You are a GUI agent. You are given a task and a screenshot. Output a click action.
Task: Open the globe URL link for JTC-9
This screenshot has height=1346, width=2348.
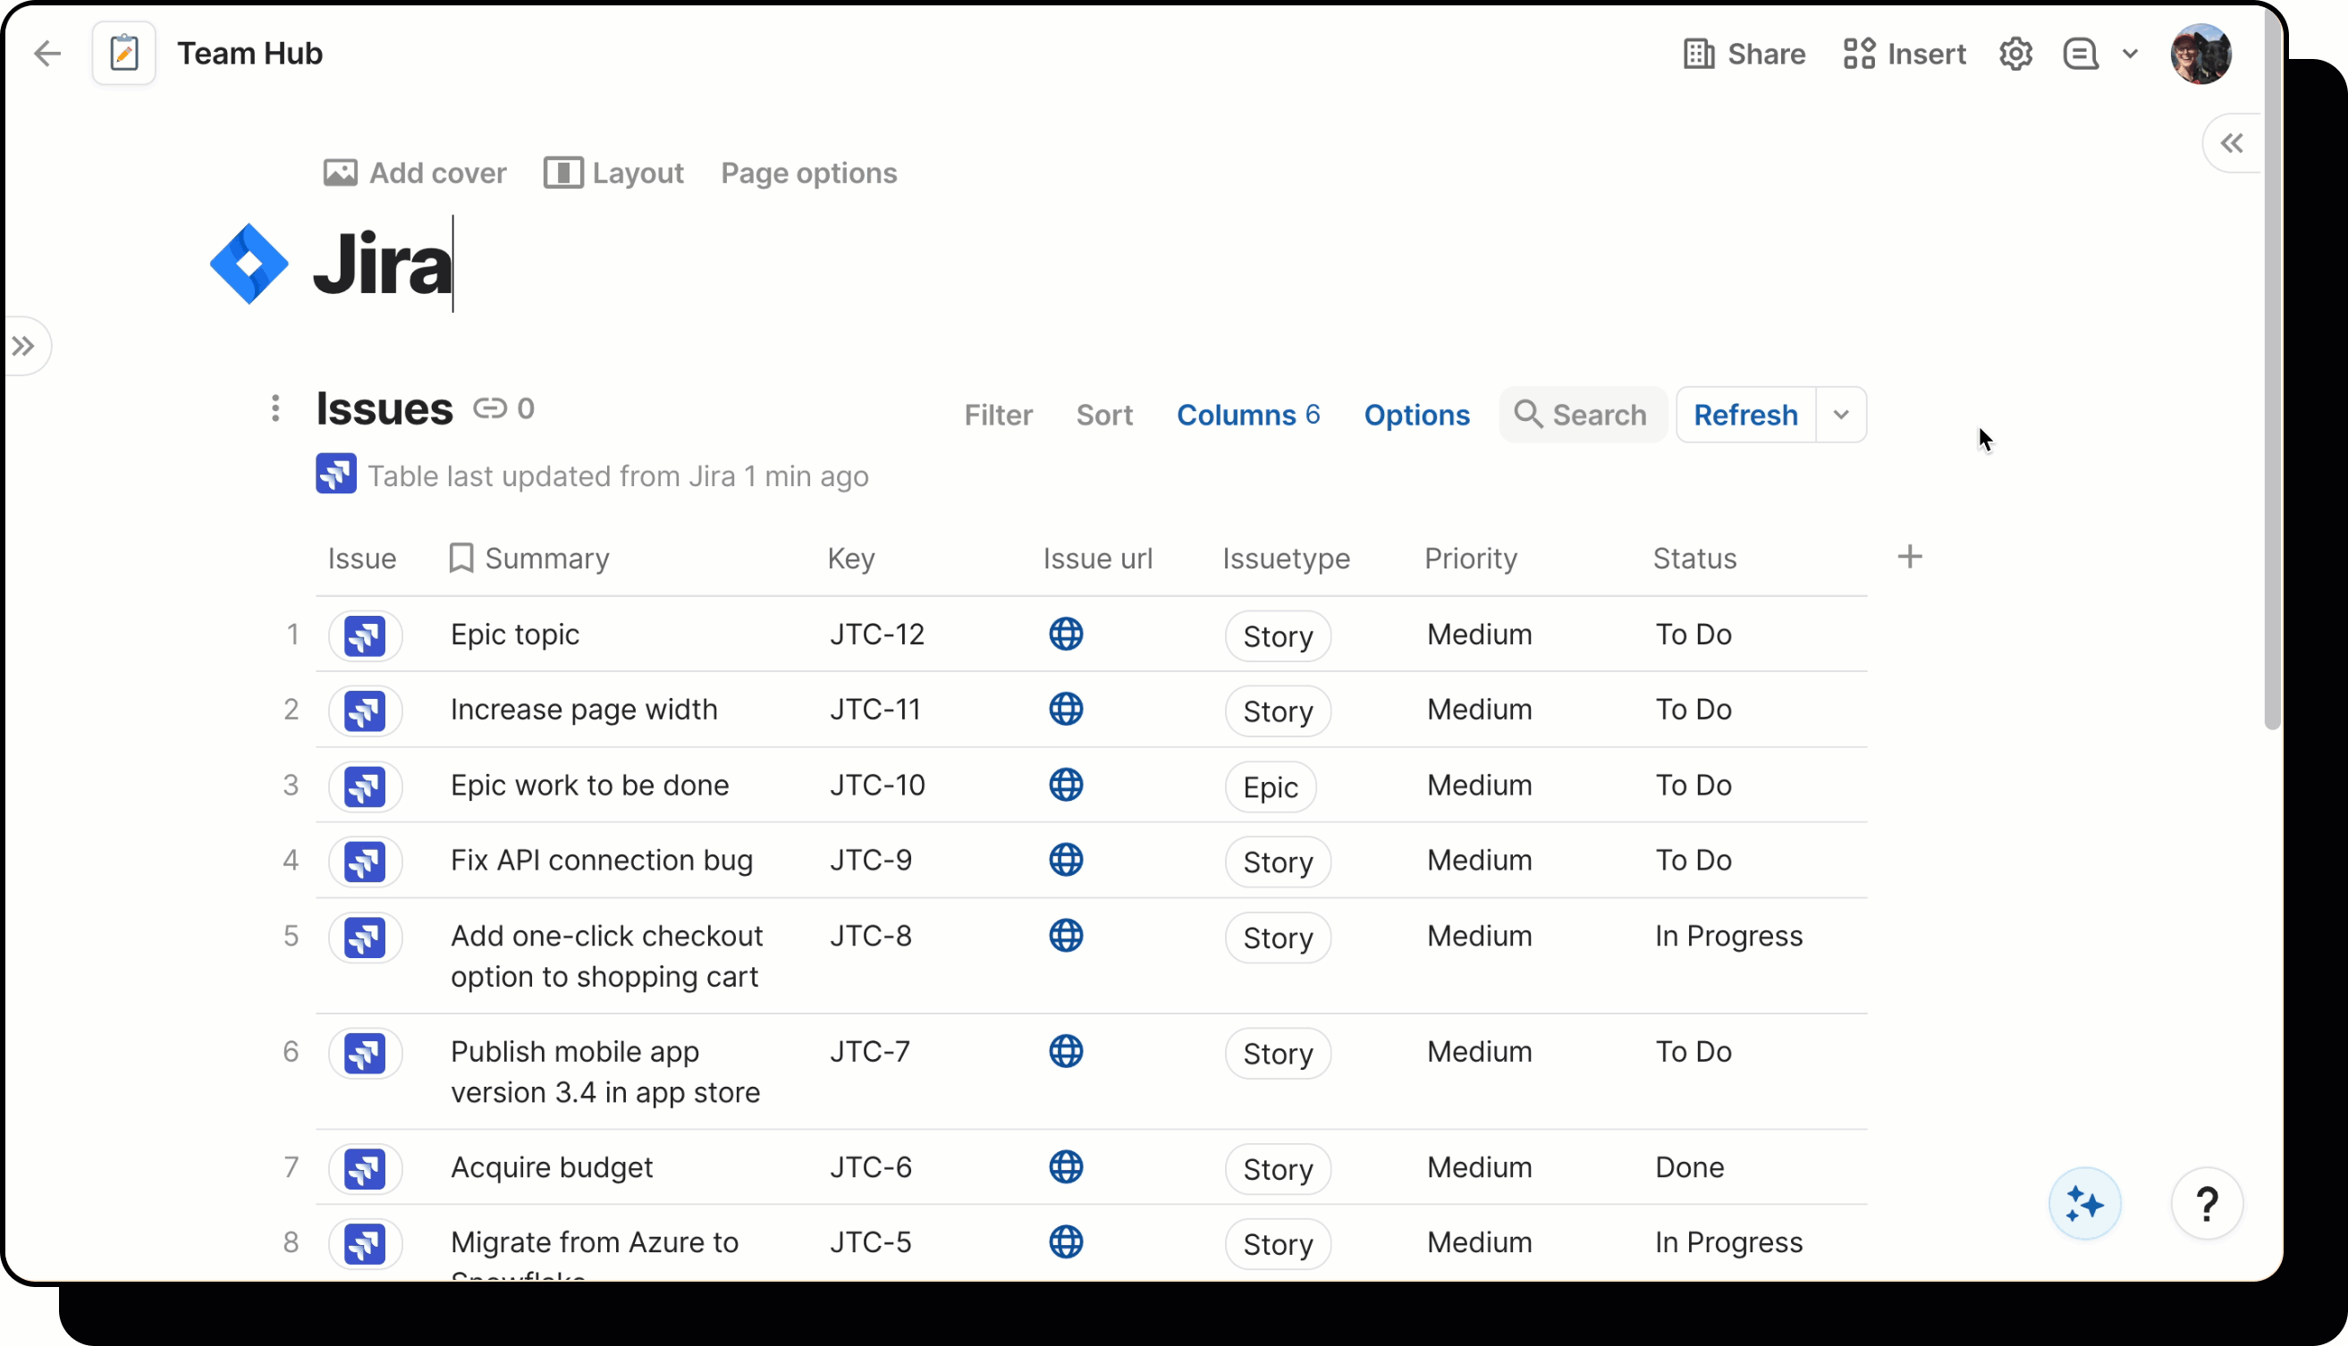tap(1065, 860)
